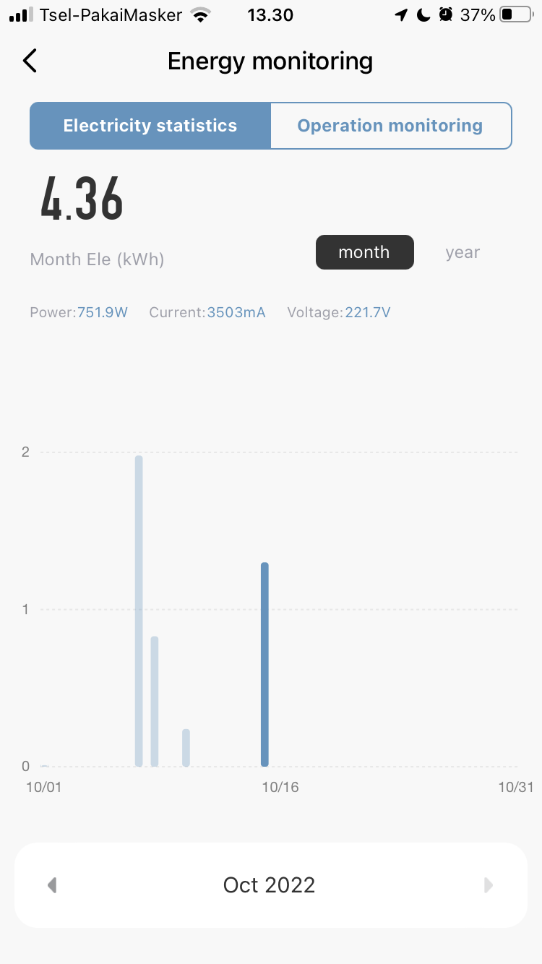Viewport: 542px width, 964px height.
Task: Tap the tallest bar in the chart
Action: click(x=139, y=611)
